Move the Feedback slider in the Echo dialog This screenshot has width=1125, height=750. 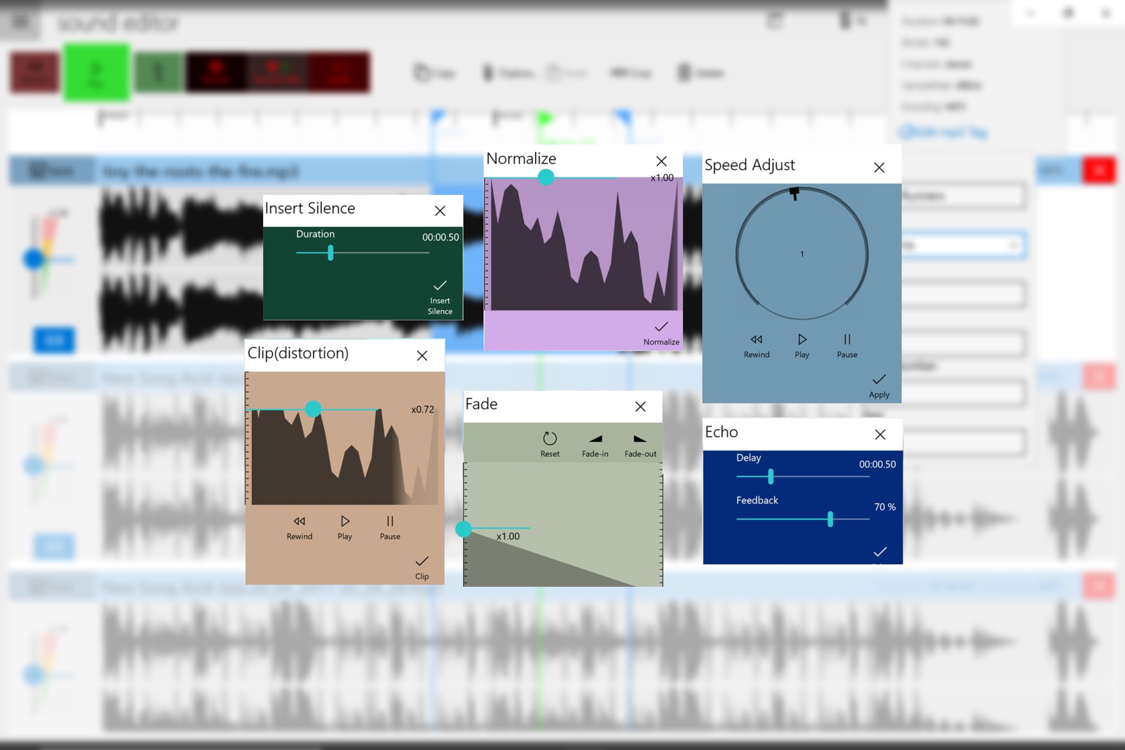tap(830, 519)
